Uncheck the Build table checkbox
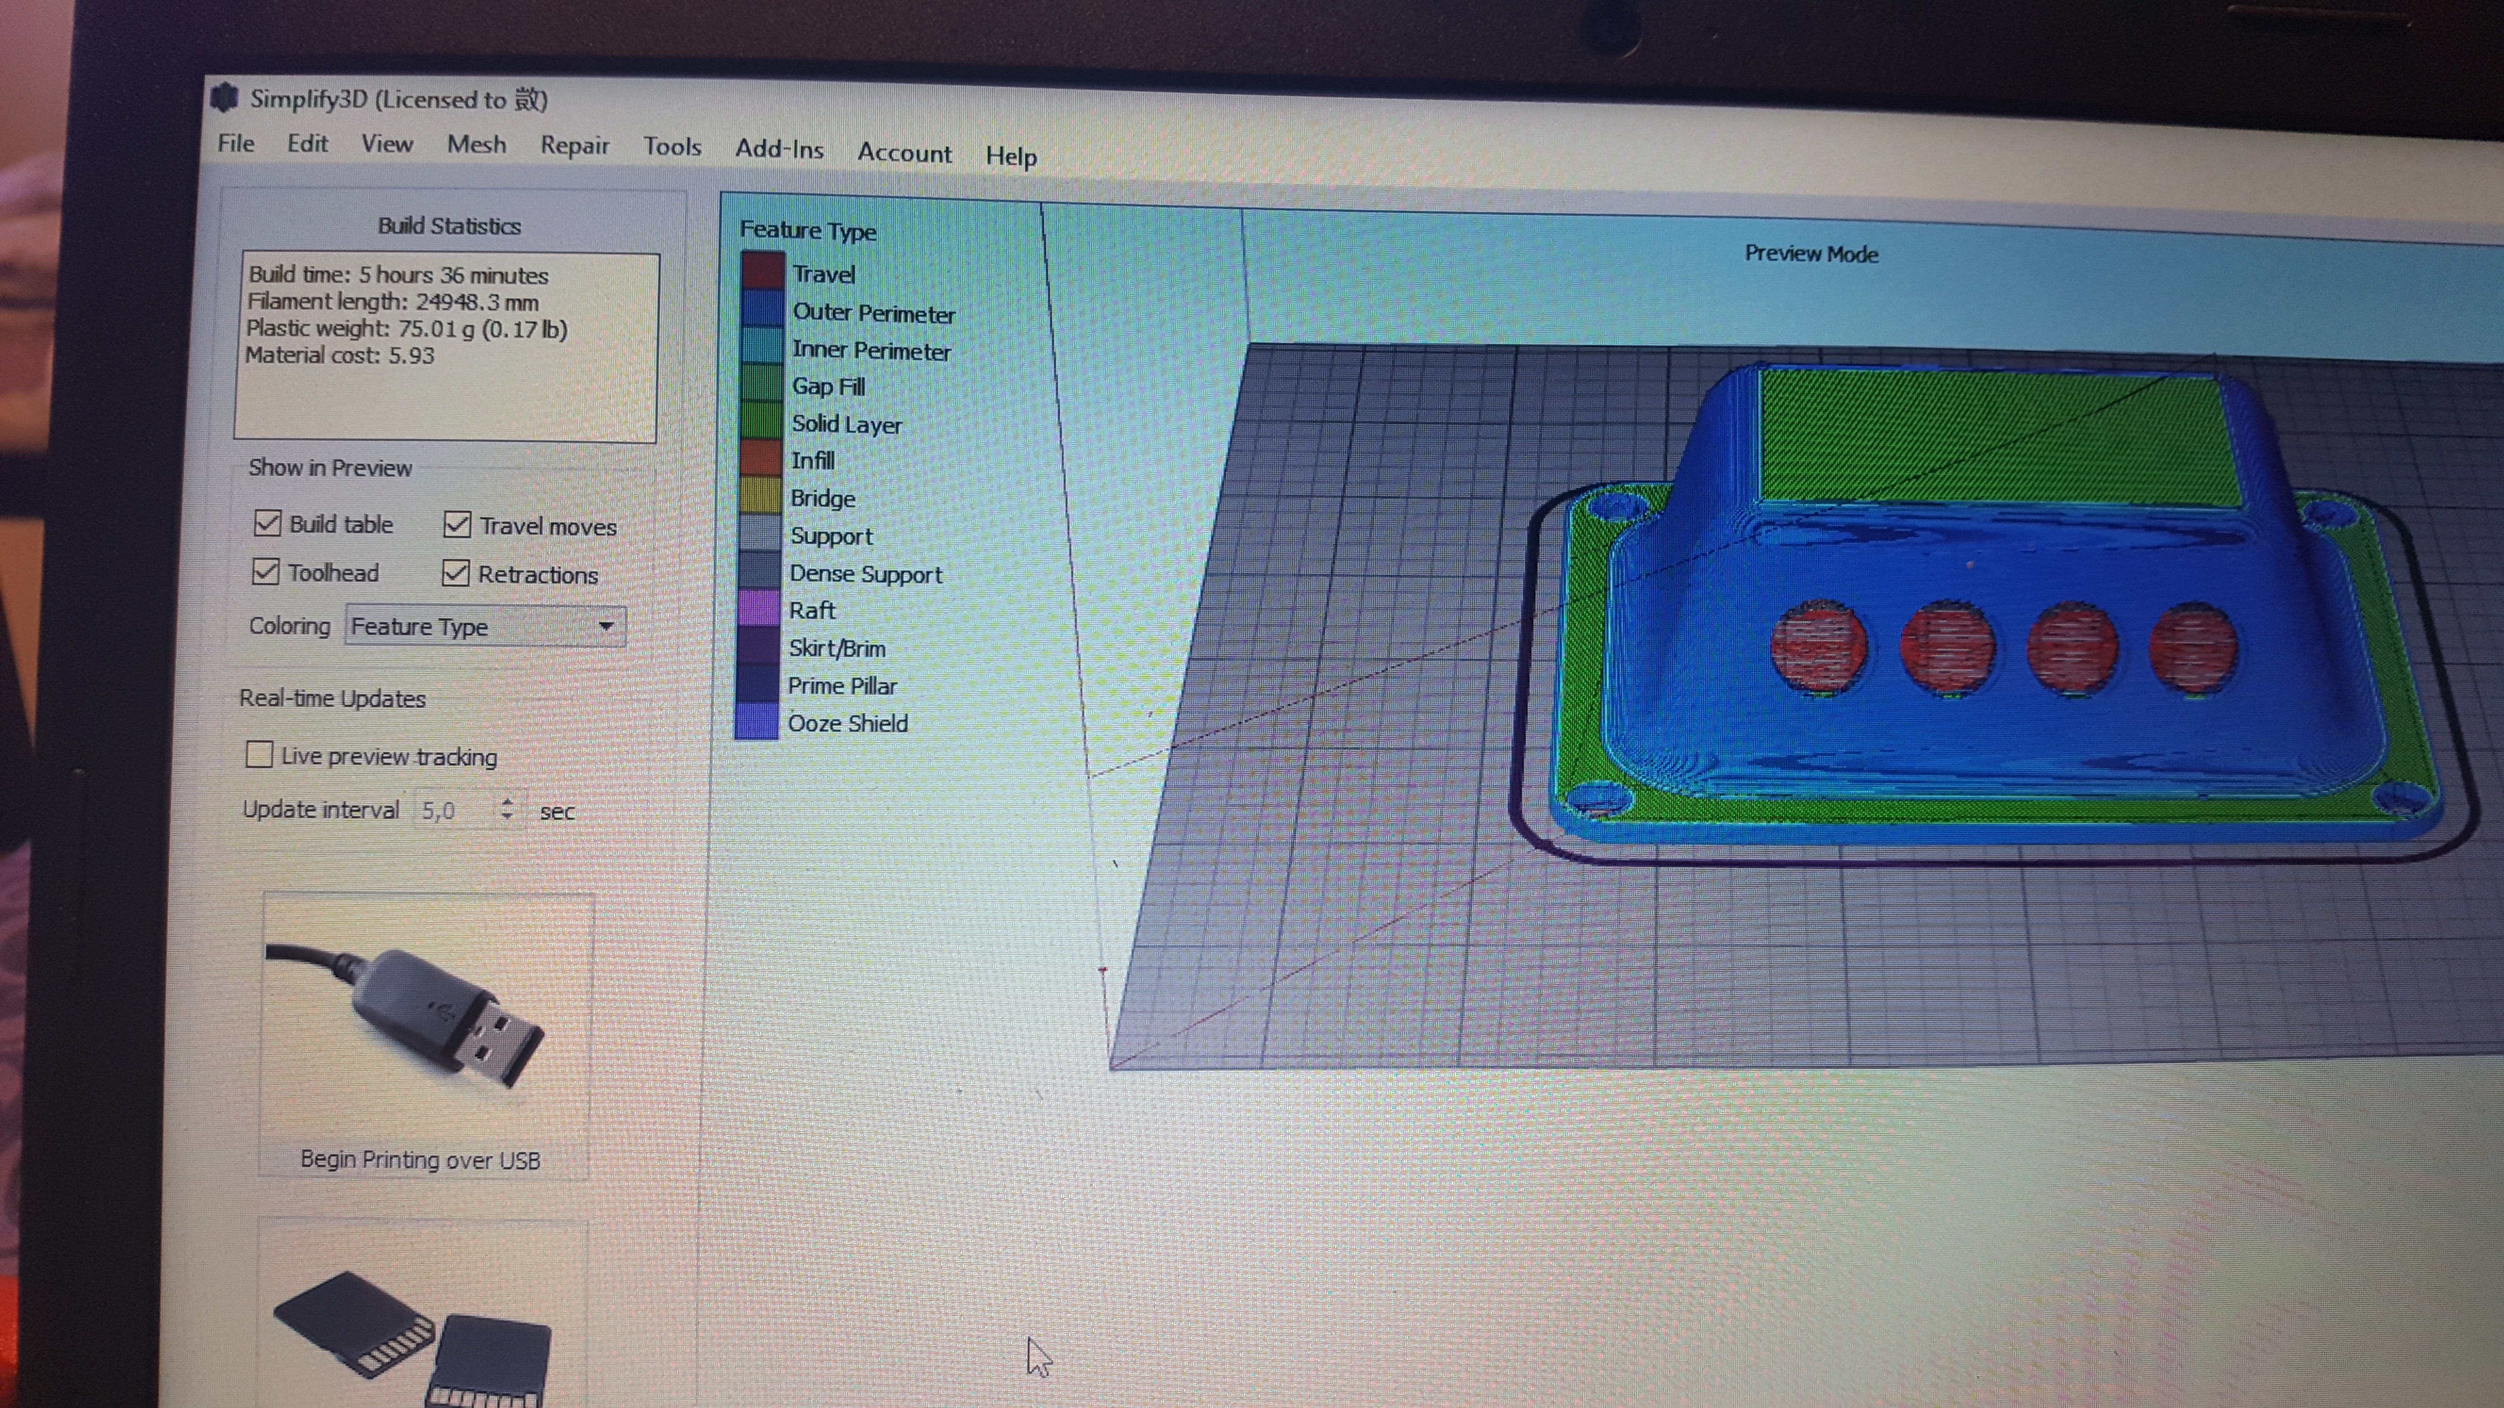This screenshot has width=2504, height=1408. click(x=267, y=523)
